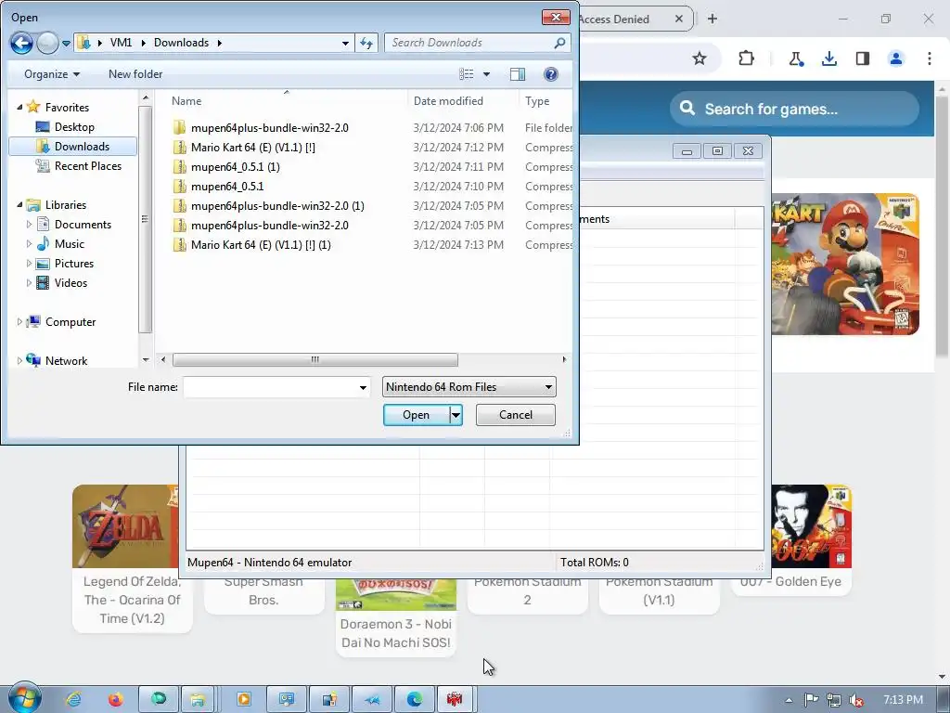The image size is (950, 713).
Task: Switch to Edge browser in taskbar
Action: (x=415, y=699)
